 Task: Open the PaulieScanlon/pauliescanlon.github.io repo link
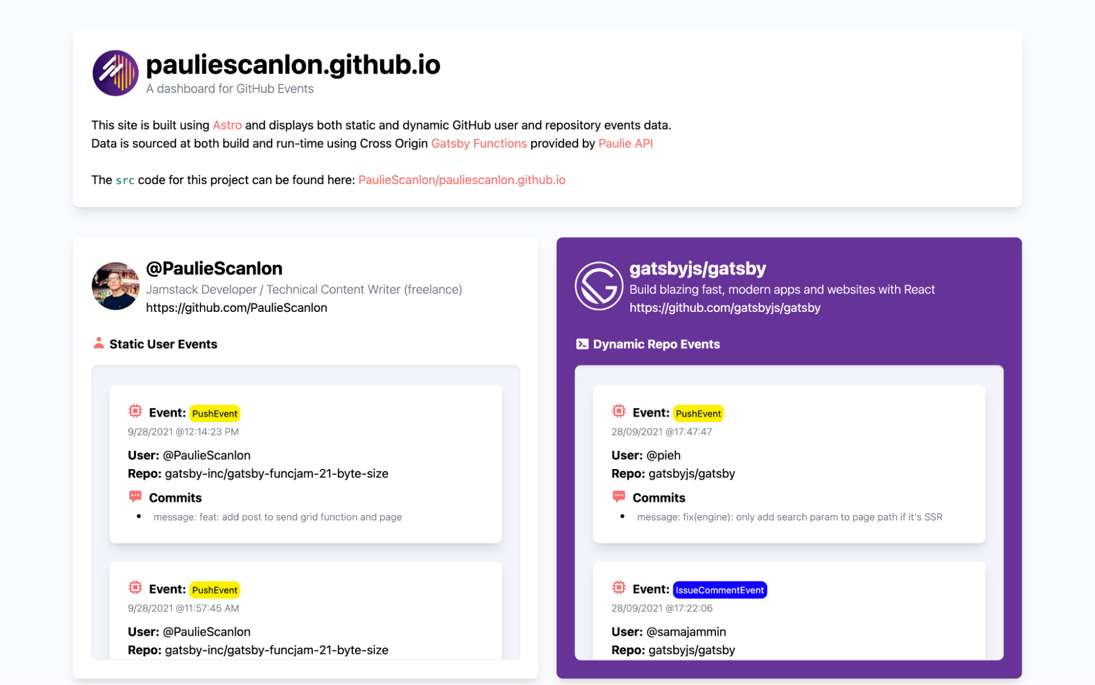point(462,179)
